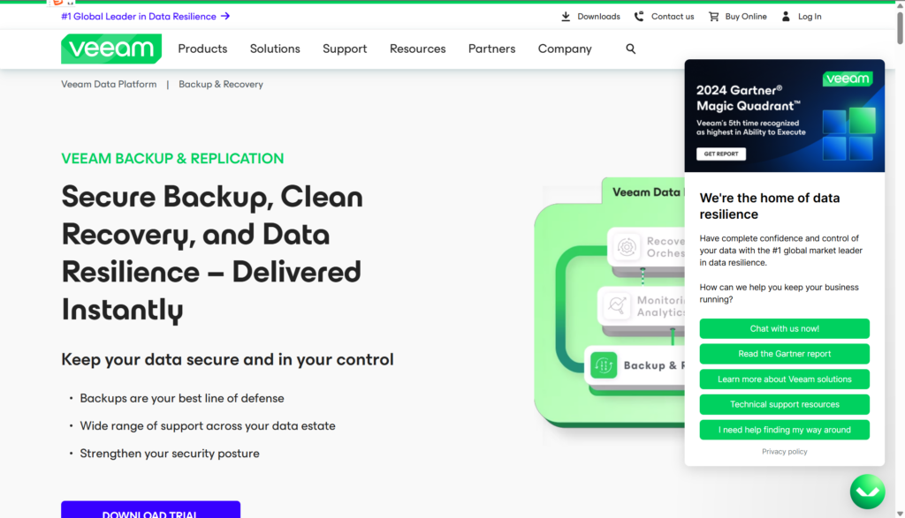This screenshot has height=518, width=905.
Task: Click the Downloads arrow icon
Action: [x=566, y=16]
